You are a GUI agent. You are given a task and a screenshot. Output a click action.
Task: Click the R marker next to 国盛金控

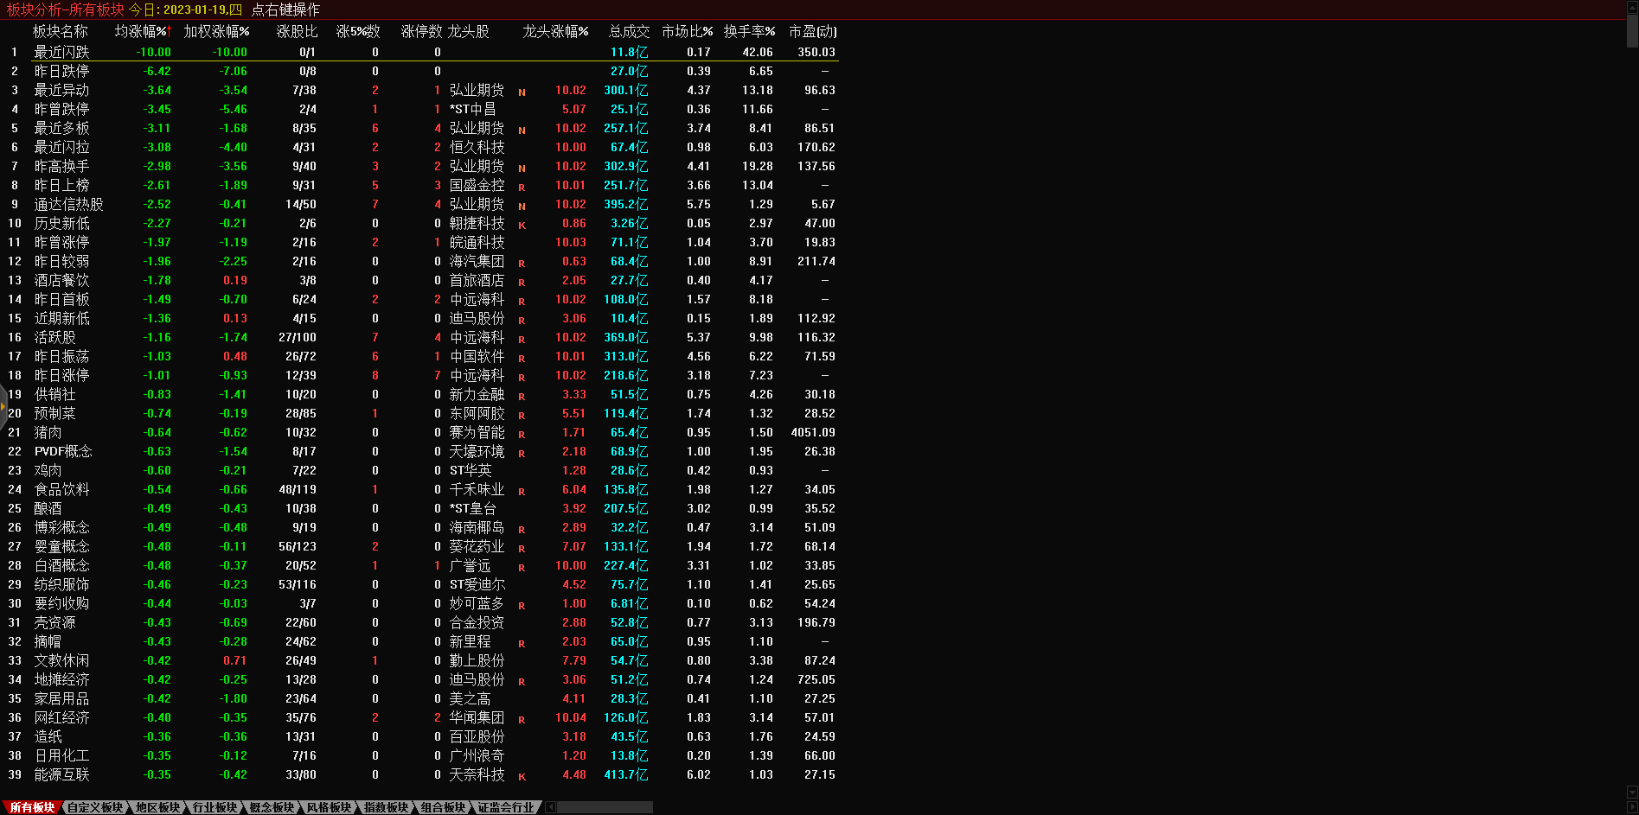522,188
